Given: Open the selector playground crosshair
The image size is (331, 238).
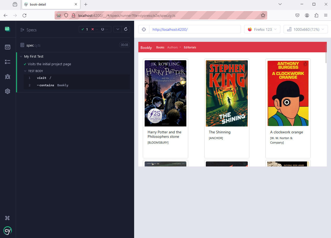Looking at the screenshot, I should pos(144,29).
